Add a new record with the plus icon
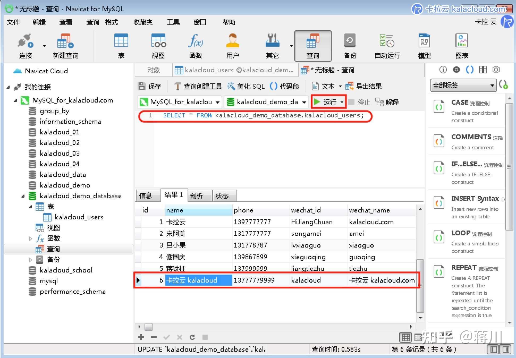 (x=141, y=337)
